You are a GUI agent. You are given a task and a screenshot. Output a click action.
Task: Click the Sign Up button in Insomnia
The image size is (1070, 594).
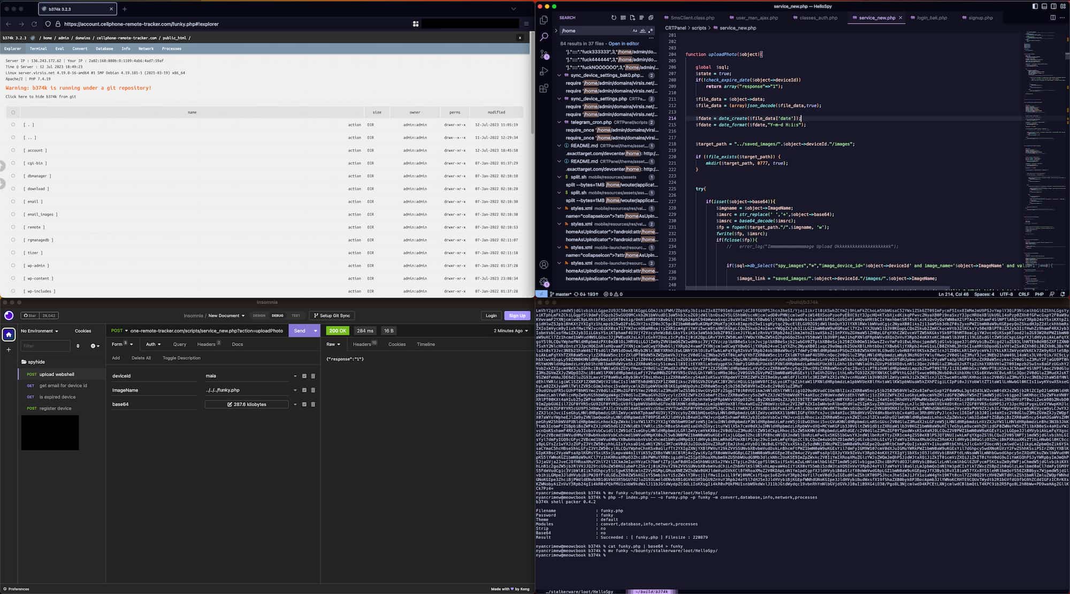coord(517,316)
